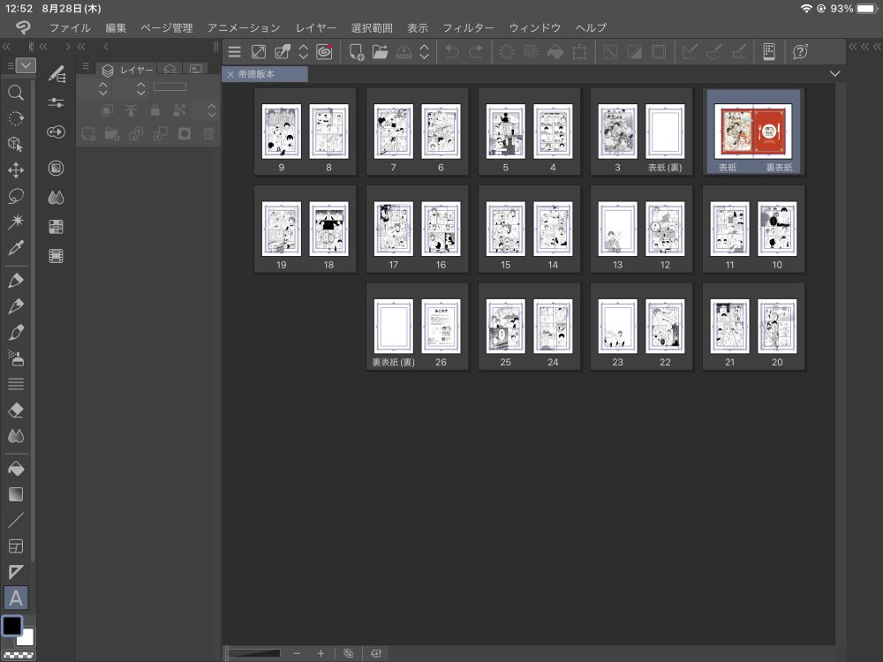This screenshot has width=883, height=662.
Task: Open the canvas tab list chevron at right
Action: (834, 74)
